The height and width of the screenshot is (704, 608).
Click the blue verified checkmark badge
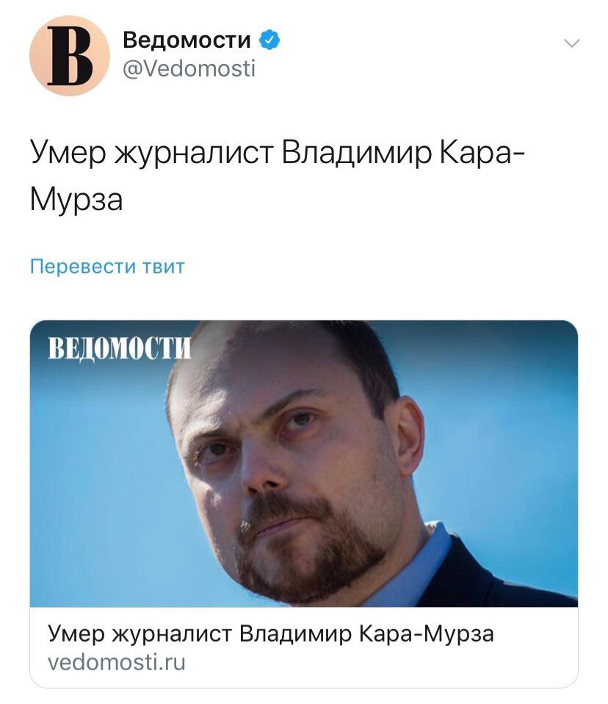coord(269,40)
